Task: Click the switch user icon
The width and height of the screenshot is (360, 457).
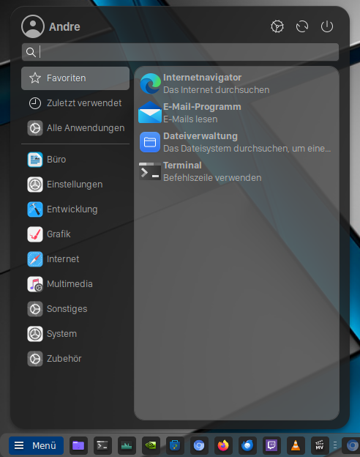Action: pyautogui.click(x=302, y=26)
